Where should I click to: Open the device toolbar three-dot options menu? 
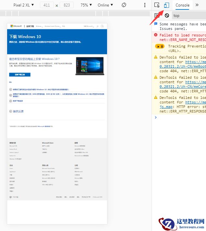(x=145, y=5)
